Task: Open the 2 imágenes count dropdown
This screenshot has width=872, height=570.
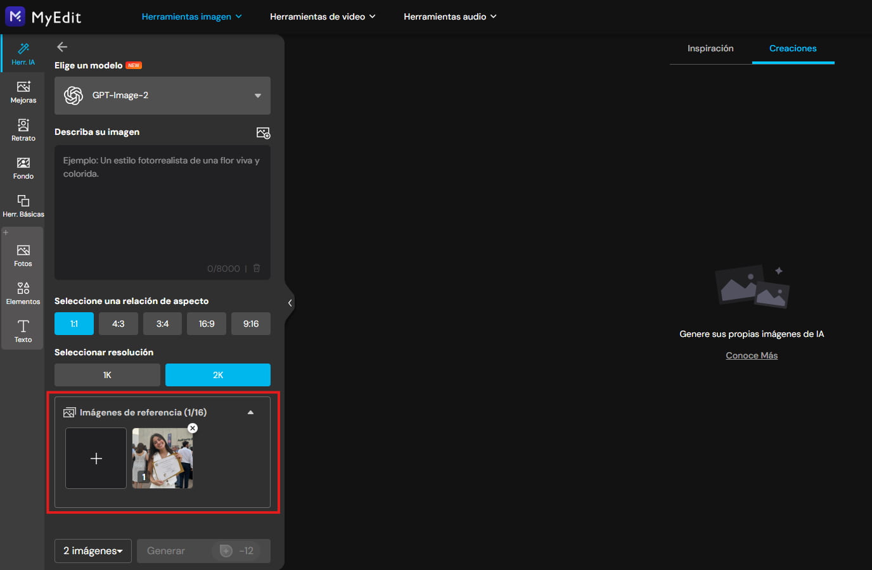Action: pos(93,551)
